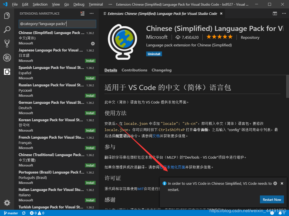
Task: Open editor more actions ellipsis
Action: point(284,13)
